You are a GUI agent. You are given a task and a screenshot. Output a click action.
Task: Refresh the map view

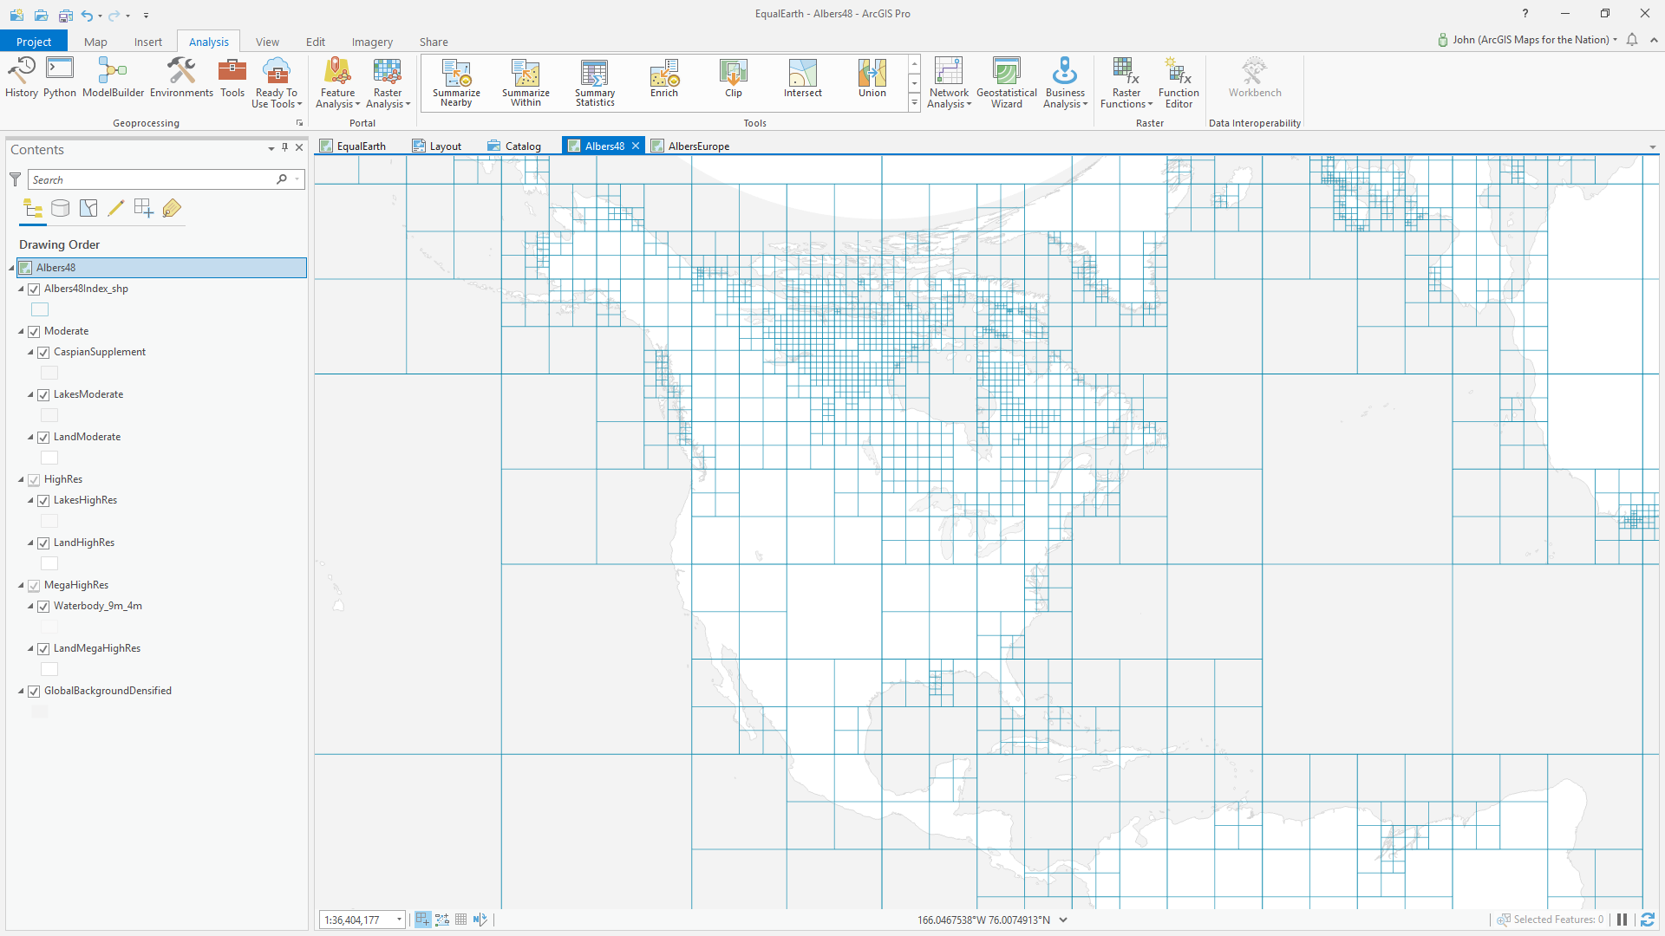1648,920
